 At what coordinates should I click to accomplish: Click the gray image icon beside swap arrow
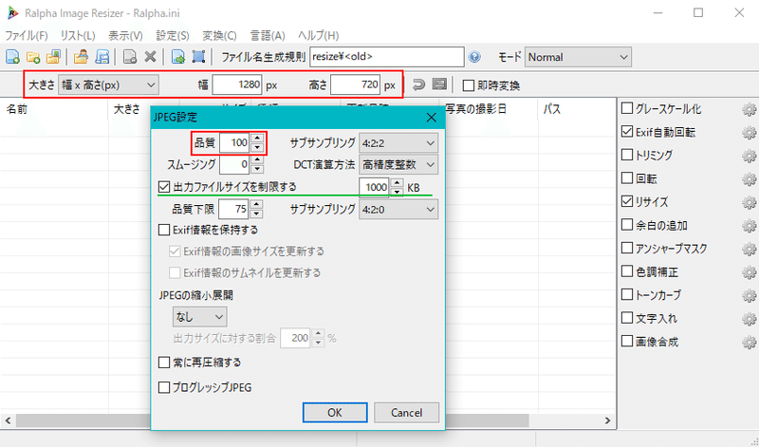(x=439, y=85)
